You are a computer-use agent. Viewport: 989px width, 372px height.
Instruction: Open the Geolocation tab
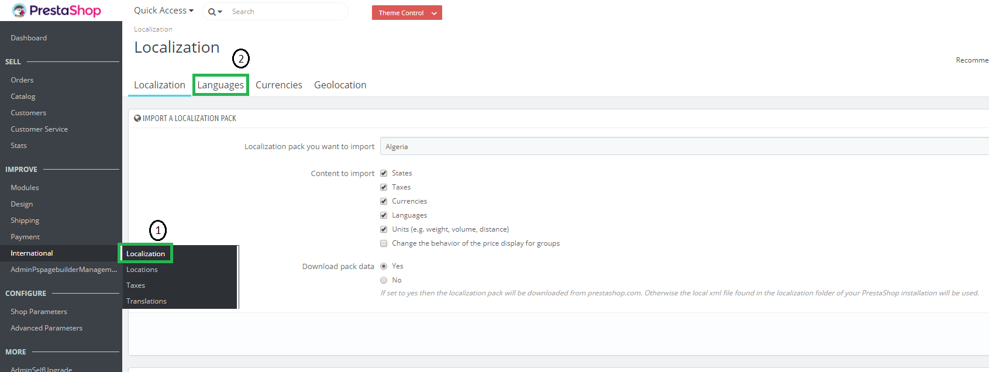click(340, 85)
